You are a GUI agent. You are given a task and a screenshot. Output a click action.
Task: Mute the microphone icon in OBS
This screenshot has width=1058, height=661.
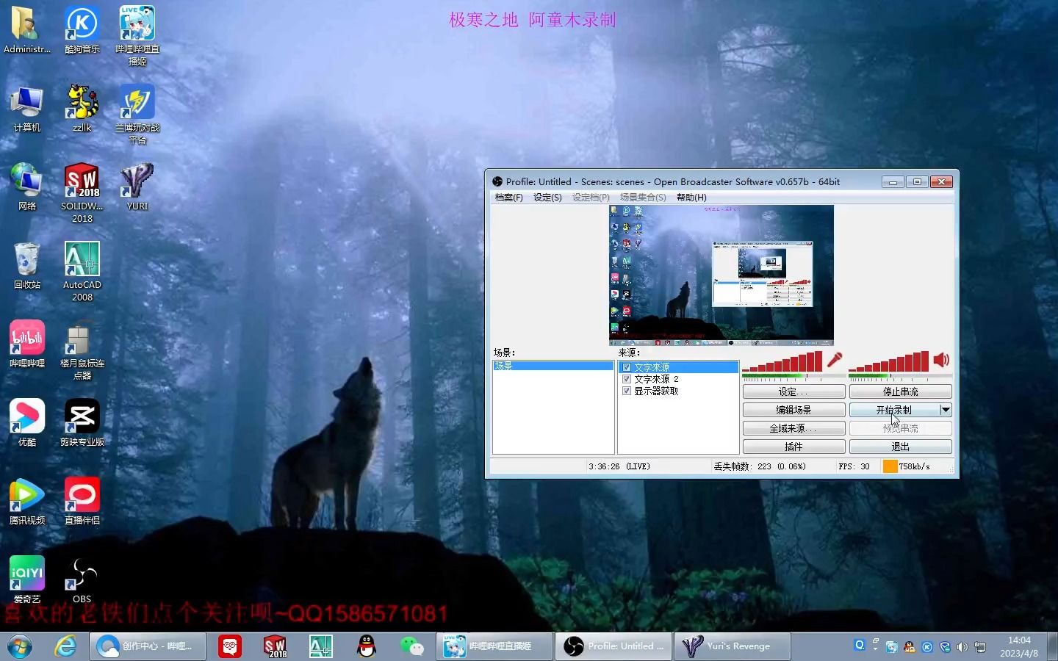click(x=835, y=360)
